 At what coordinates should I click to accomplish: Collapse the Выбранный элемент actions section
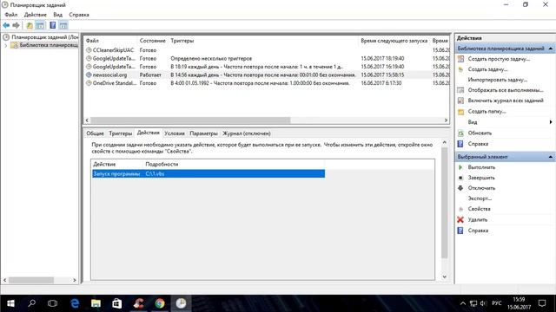point(550,157)
